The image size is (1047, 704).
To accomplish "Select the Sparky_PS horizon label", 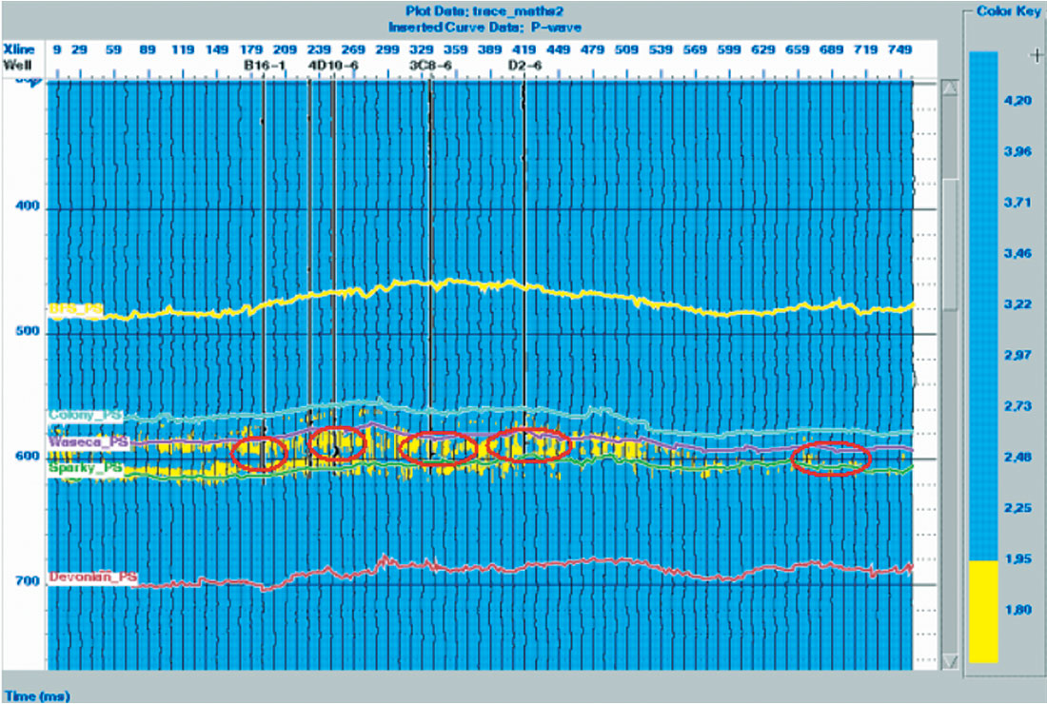I will (86, 468).
